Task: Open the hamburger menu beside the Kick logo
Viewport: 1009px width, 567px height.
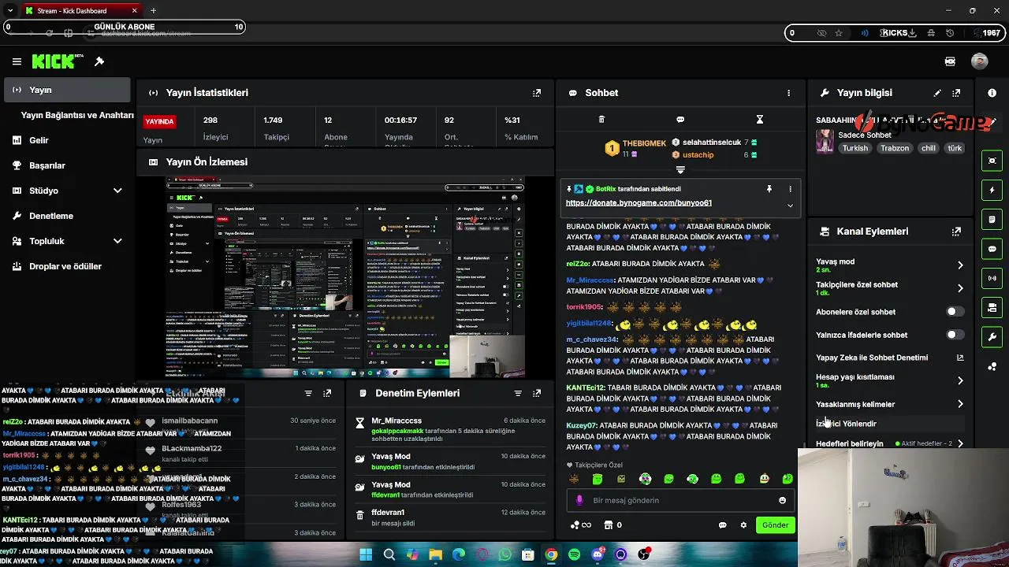Action: (17, 61)
